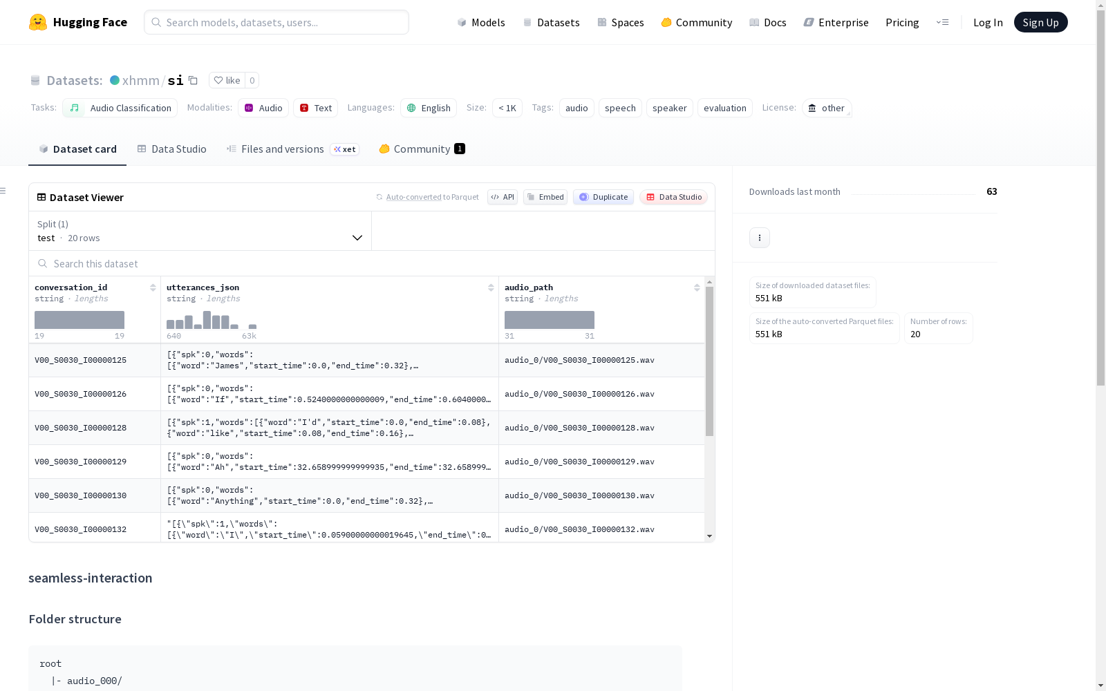1106x691 pixels.
Task: Open Enterprise page
Action: click(x=836, y=22)
